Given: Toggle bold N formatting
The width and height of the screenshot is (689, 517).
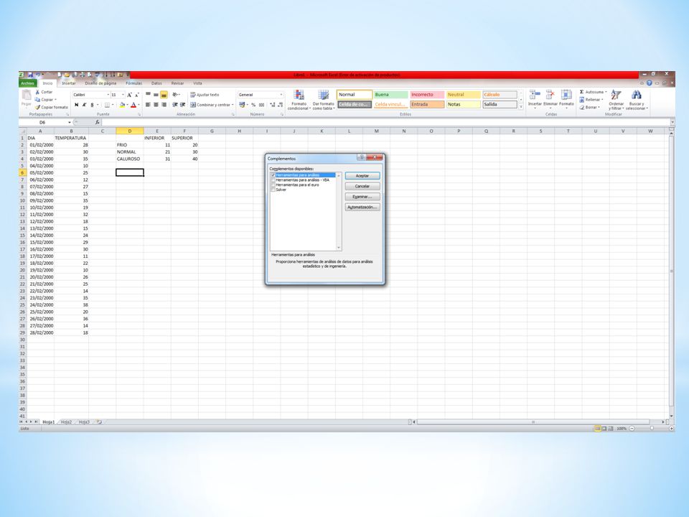Looking at the screenshot, I should click(77, 105).
